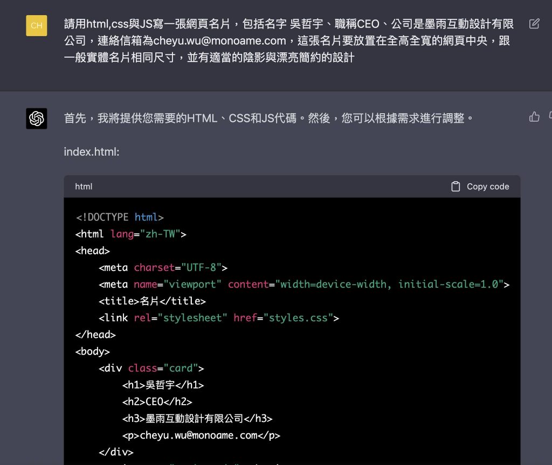The image size is (552, 465).
Task: Click the closing </head> tag line
Action: pos(95,335)
